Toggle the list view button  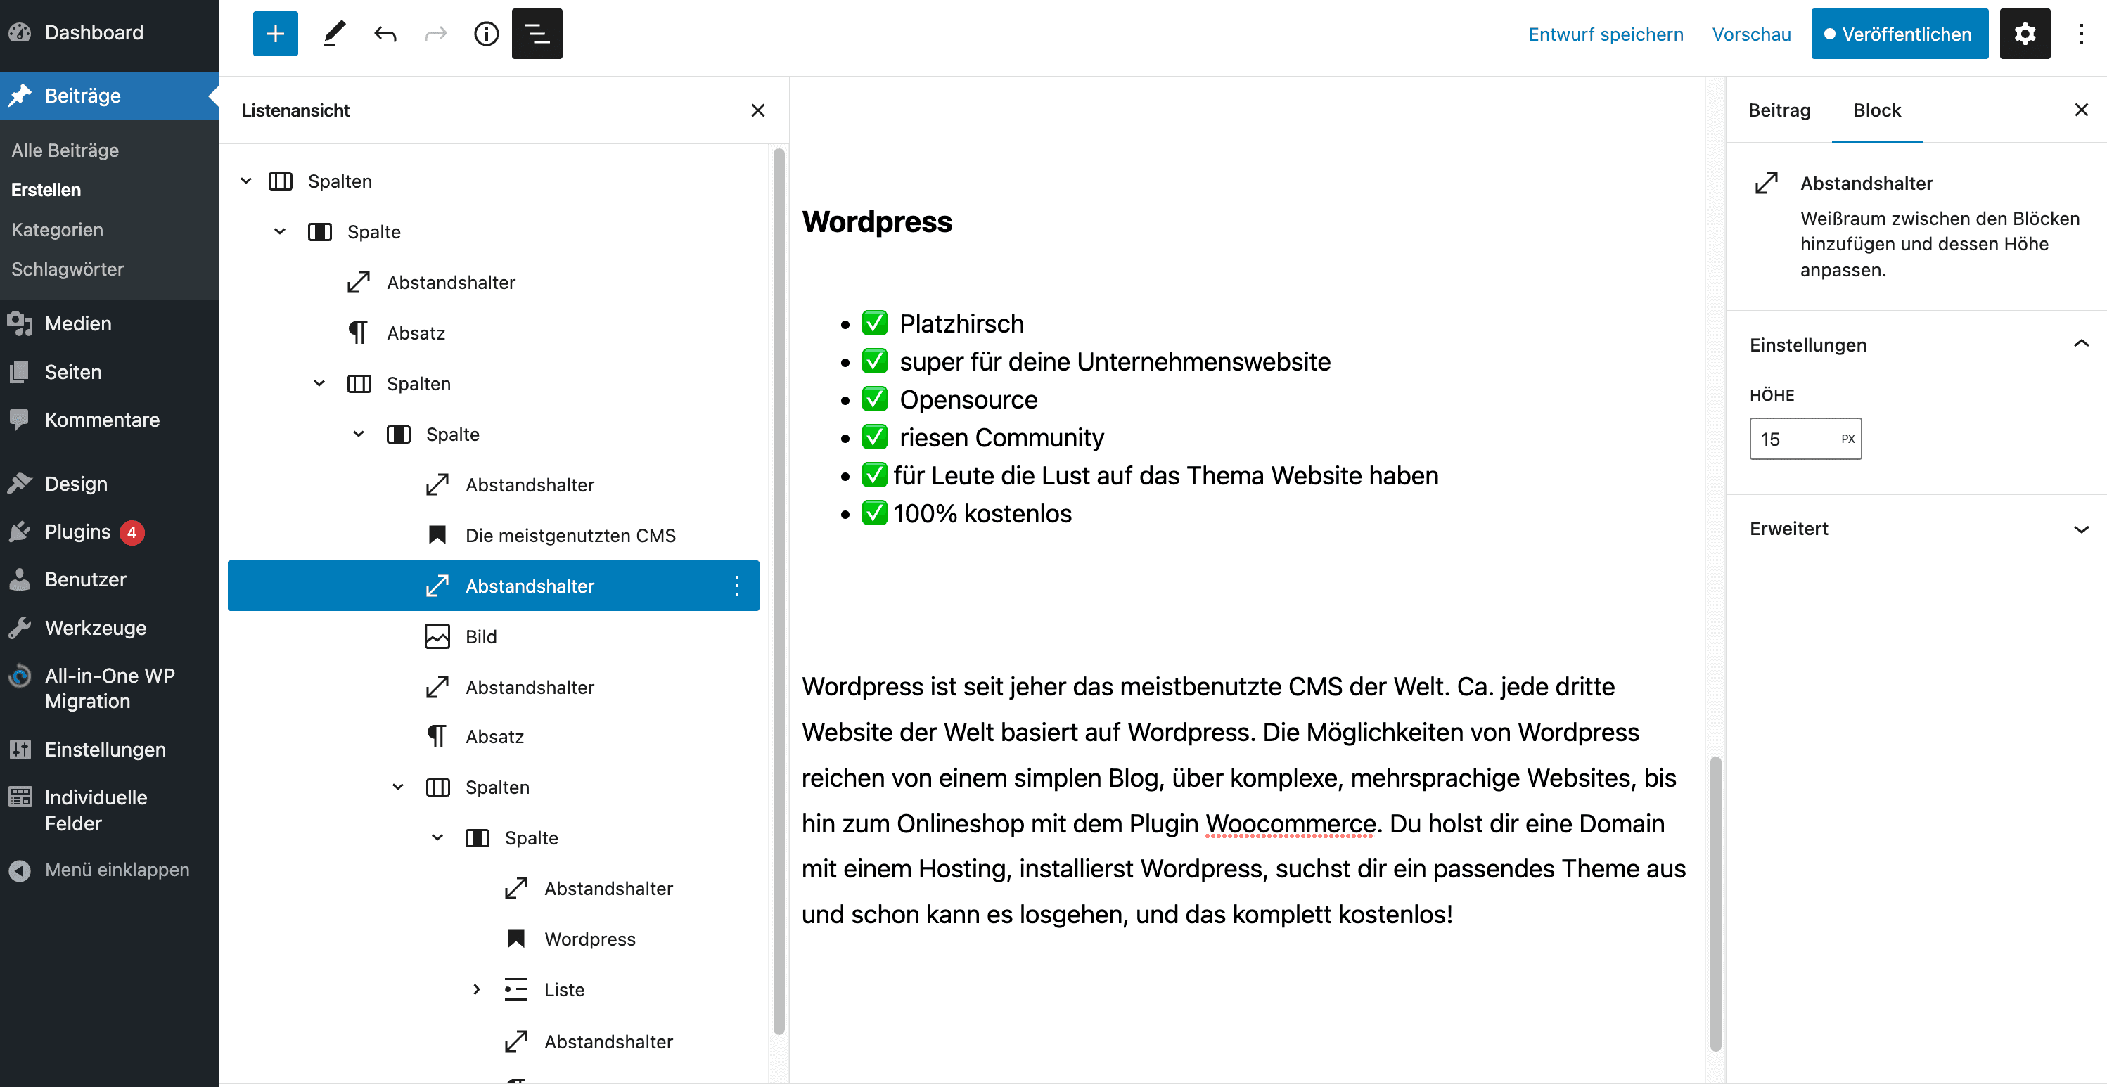(537, 34)
